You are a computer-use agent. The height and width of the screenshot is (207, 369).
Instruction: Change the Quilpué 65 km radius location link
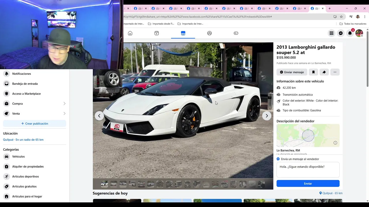(x=23, y=140)
